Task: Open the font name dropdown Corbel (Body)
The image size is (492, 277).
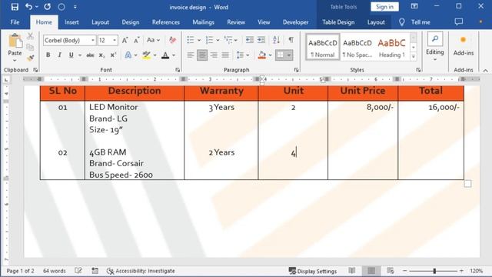Action: point(93,40)
